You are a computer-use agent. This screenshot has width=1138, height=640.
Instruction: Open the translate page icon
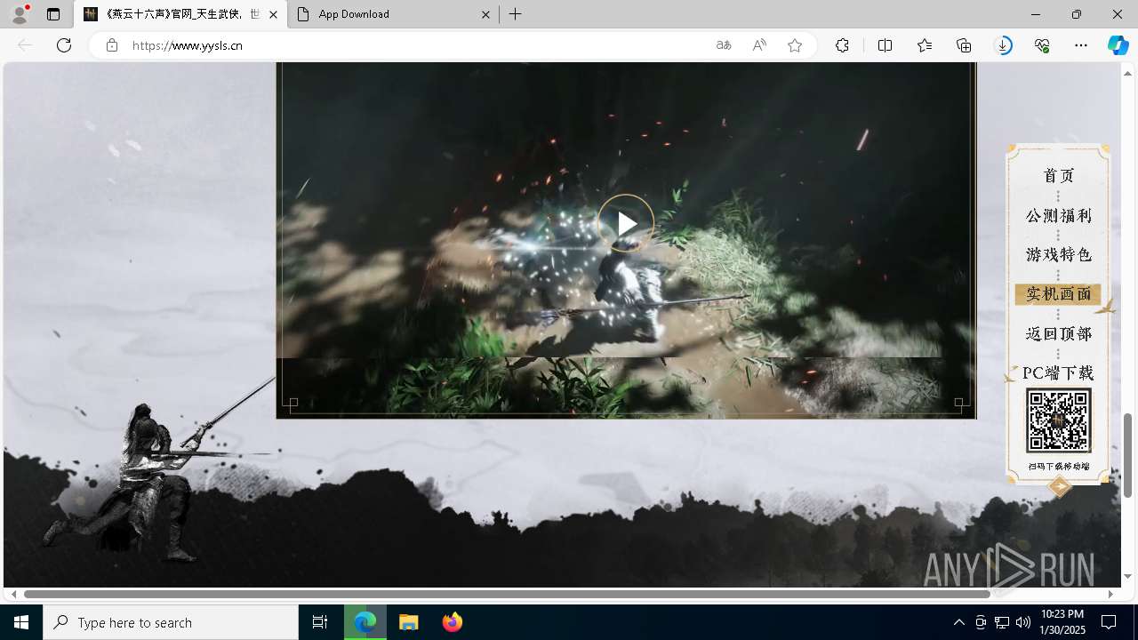coord(724,45)
